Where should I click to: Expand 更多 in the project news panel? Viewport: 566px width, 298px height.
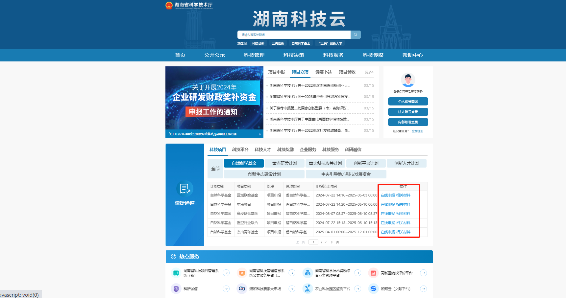click(x=369, y=72)
